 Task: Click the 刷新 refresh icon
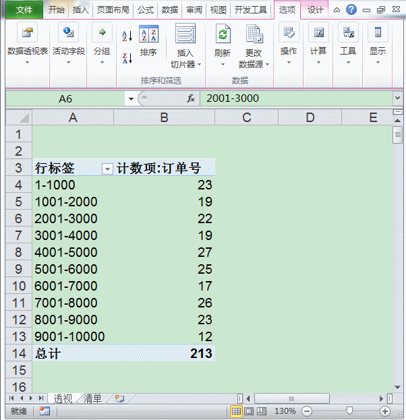(223, 34)
